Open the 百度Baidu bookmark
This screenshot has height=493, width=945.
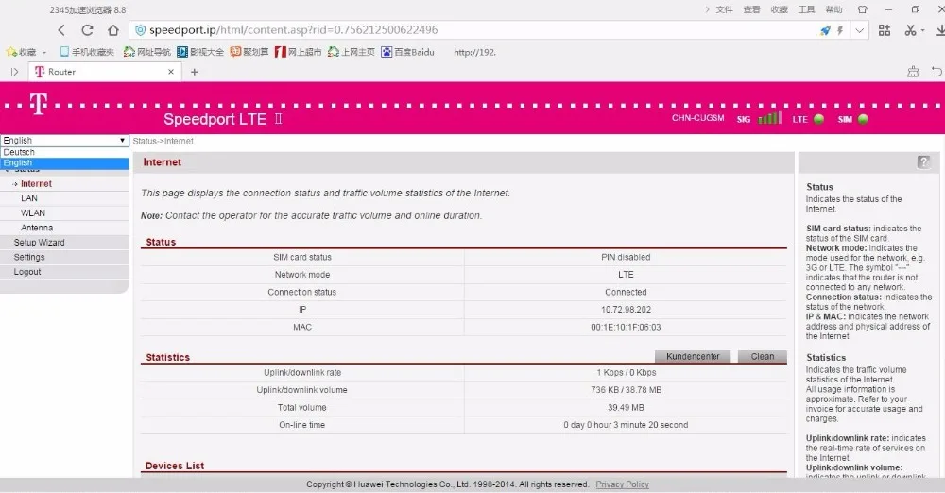pyautogui.click(x=407, y=53)
